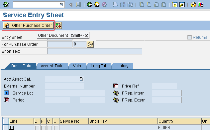Click the PRsp. Extern. input field
210x130 pixels.
[167, 100]
